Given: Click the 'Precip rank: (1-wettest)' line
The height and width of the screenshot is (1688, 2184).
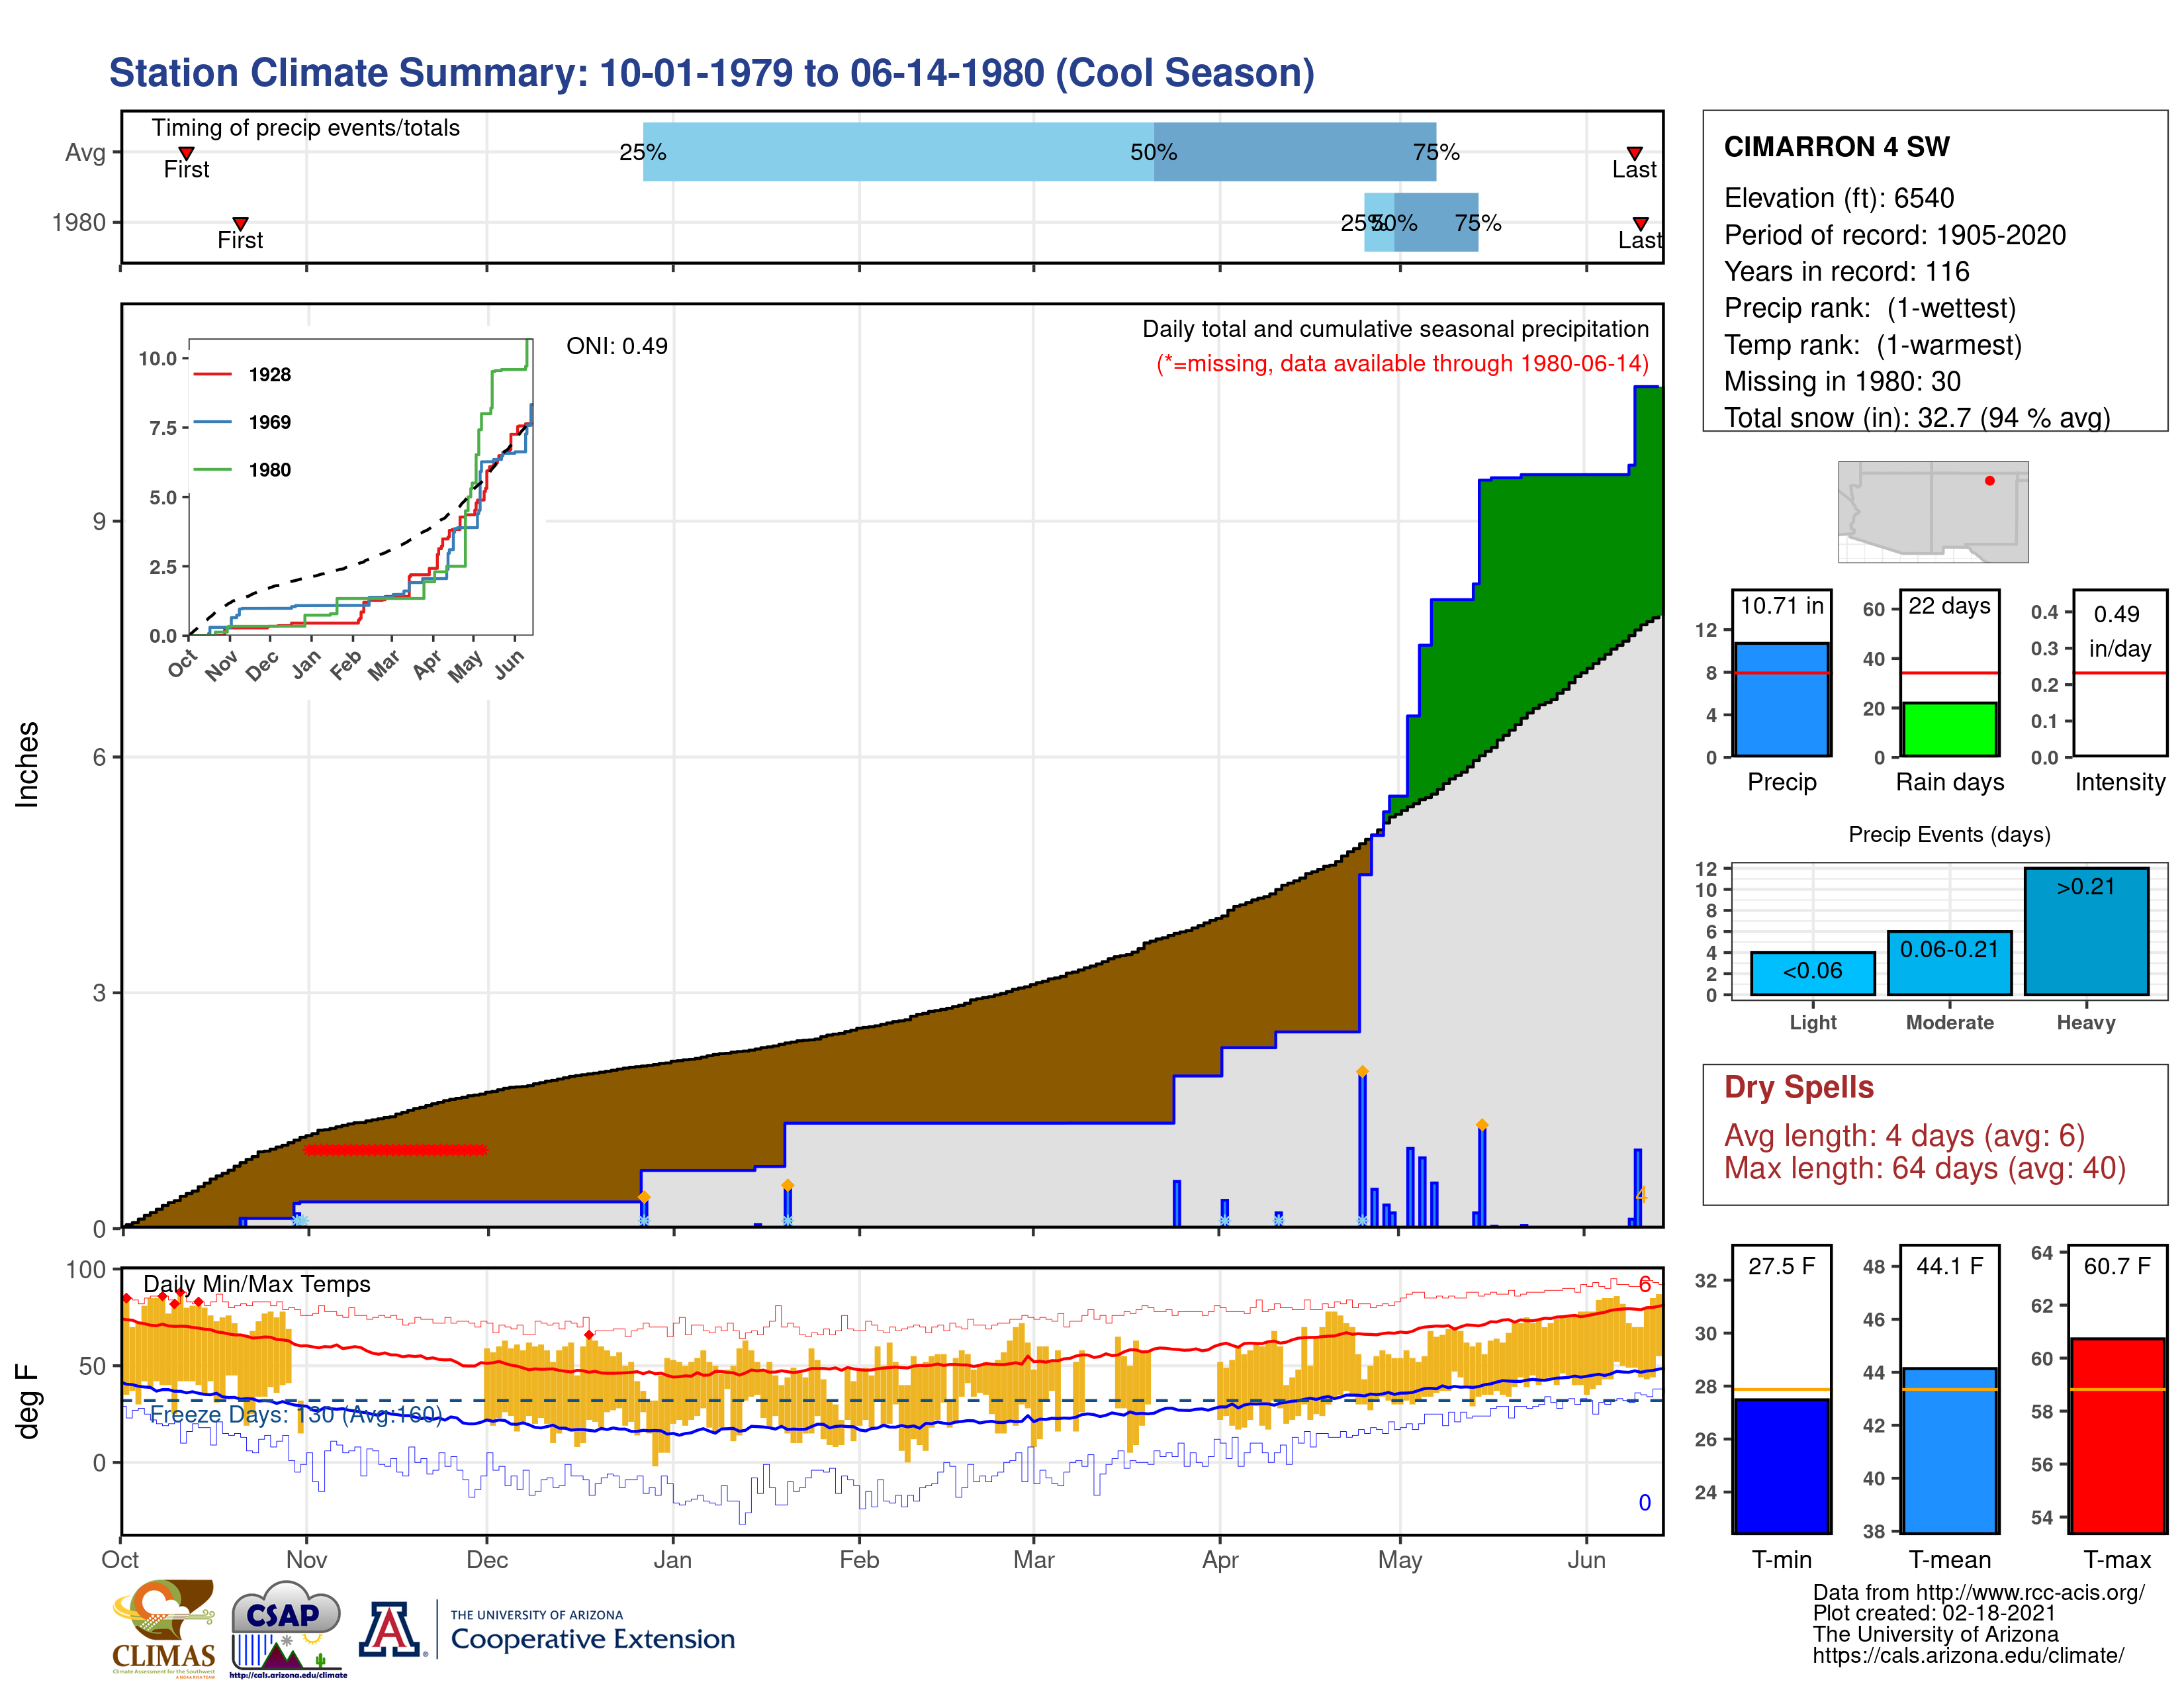Looking at the screenshot, I should click(1869, 308).
